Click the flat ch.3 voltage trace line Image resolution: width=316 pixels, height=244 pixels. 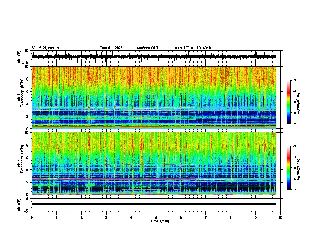[x=154, y=204]
